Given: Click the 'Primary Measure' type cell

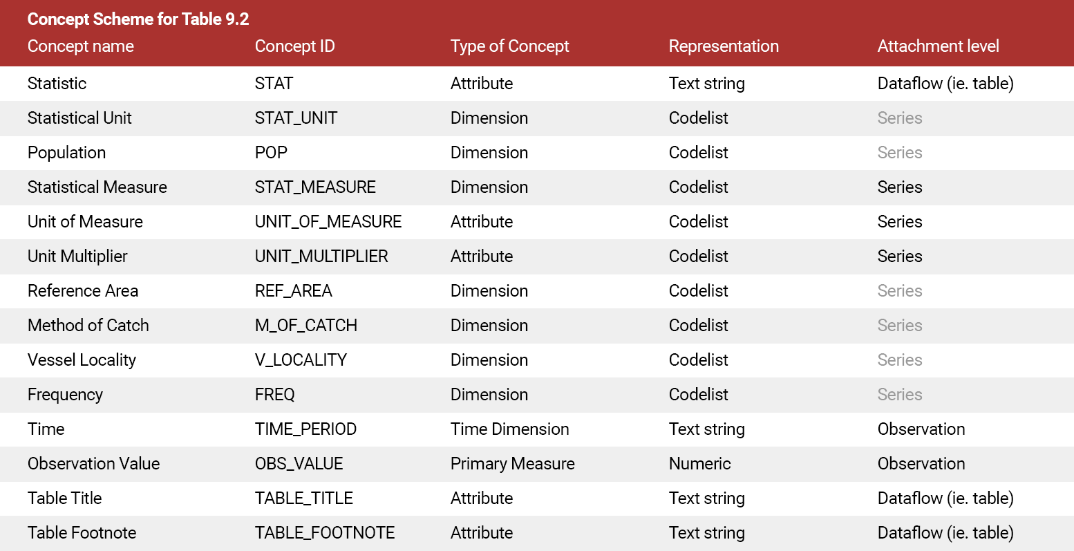Looking at the screenshot, I should [x=512, y=464].
